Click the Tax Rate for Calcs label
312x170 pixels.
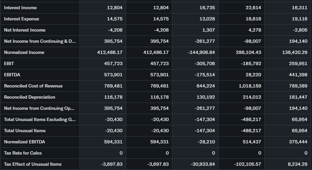pos(23,153)
